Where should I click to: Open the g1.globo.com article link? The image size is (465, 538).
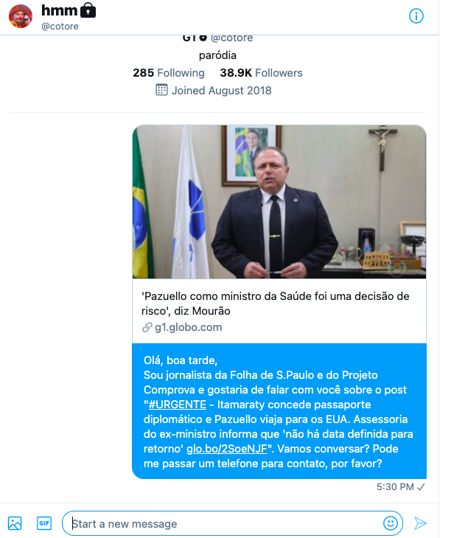pos(189,327)
